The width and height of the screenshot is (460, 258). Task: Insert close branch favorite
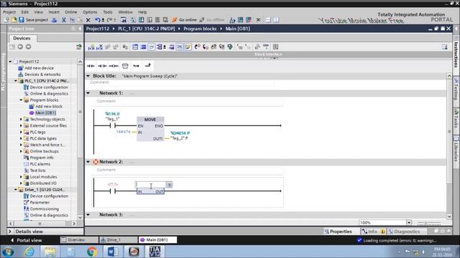coord(147,66)
